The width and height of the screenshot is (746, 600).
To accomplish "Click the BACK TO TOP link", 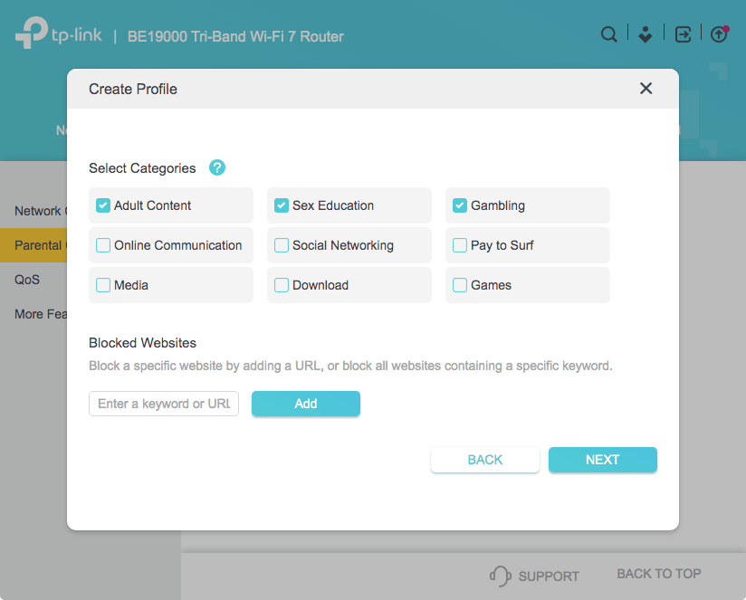I will point(658,573).
